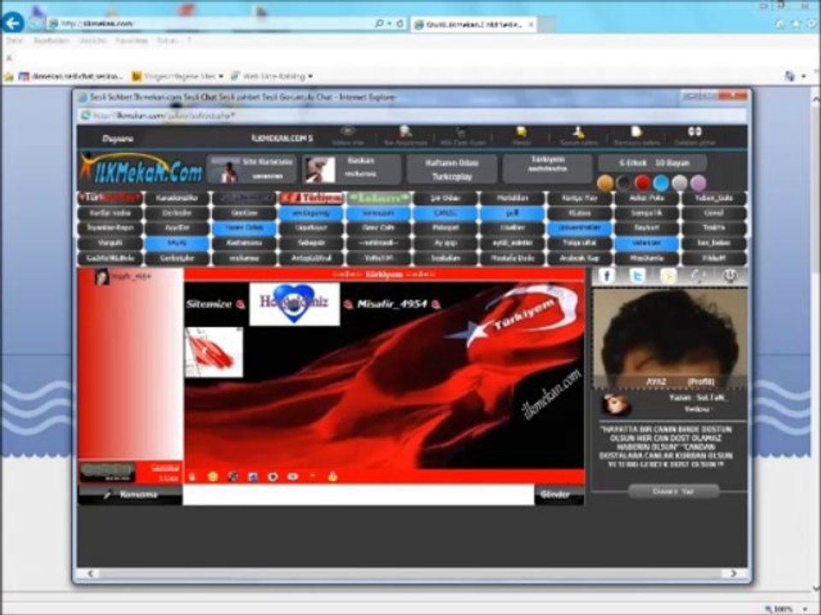
Task: Open the Facebook share icon
Action: coord(606,276)
